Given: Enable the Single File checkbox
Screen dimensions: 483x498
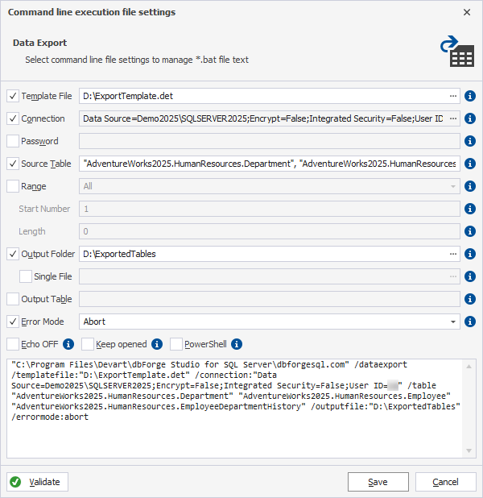Looking at the screenshot, I should click(26, 276).
